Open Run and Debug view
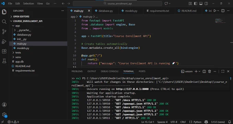Image resolution: width=233 pixels, height=124 pixels. coord(4,42)
